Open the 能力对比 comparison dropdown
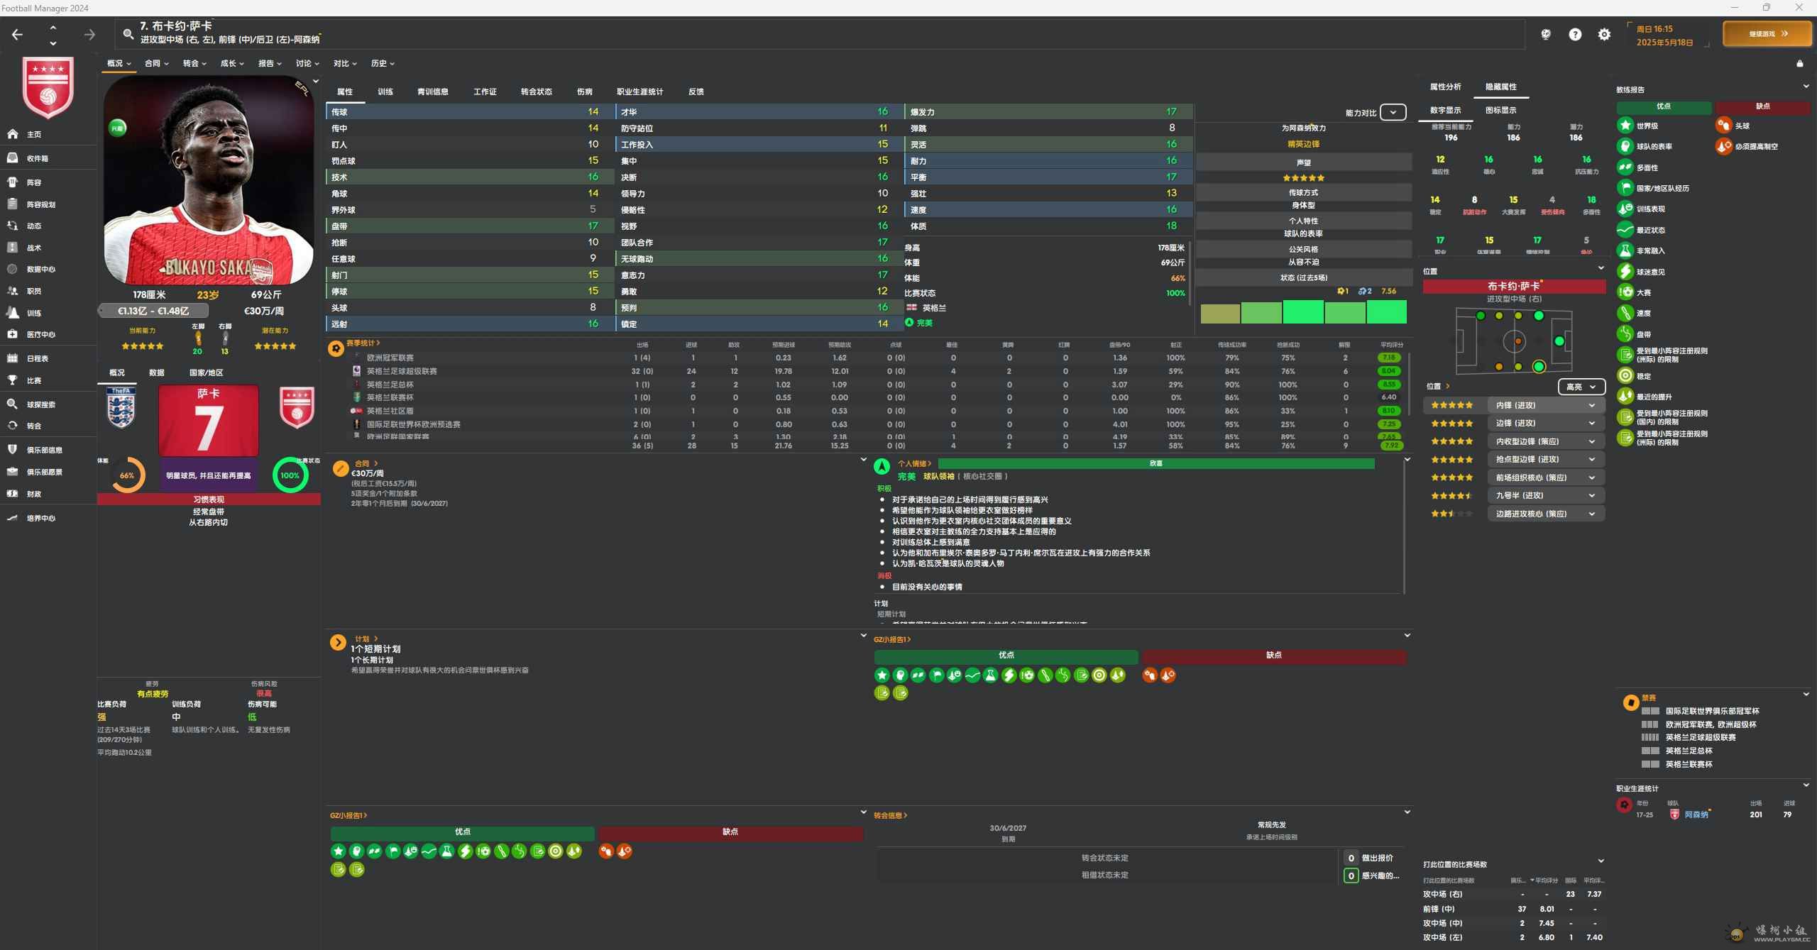1817x950 pixels. click(x=1393, y=112)
